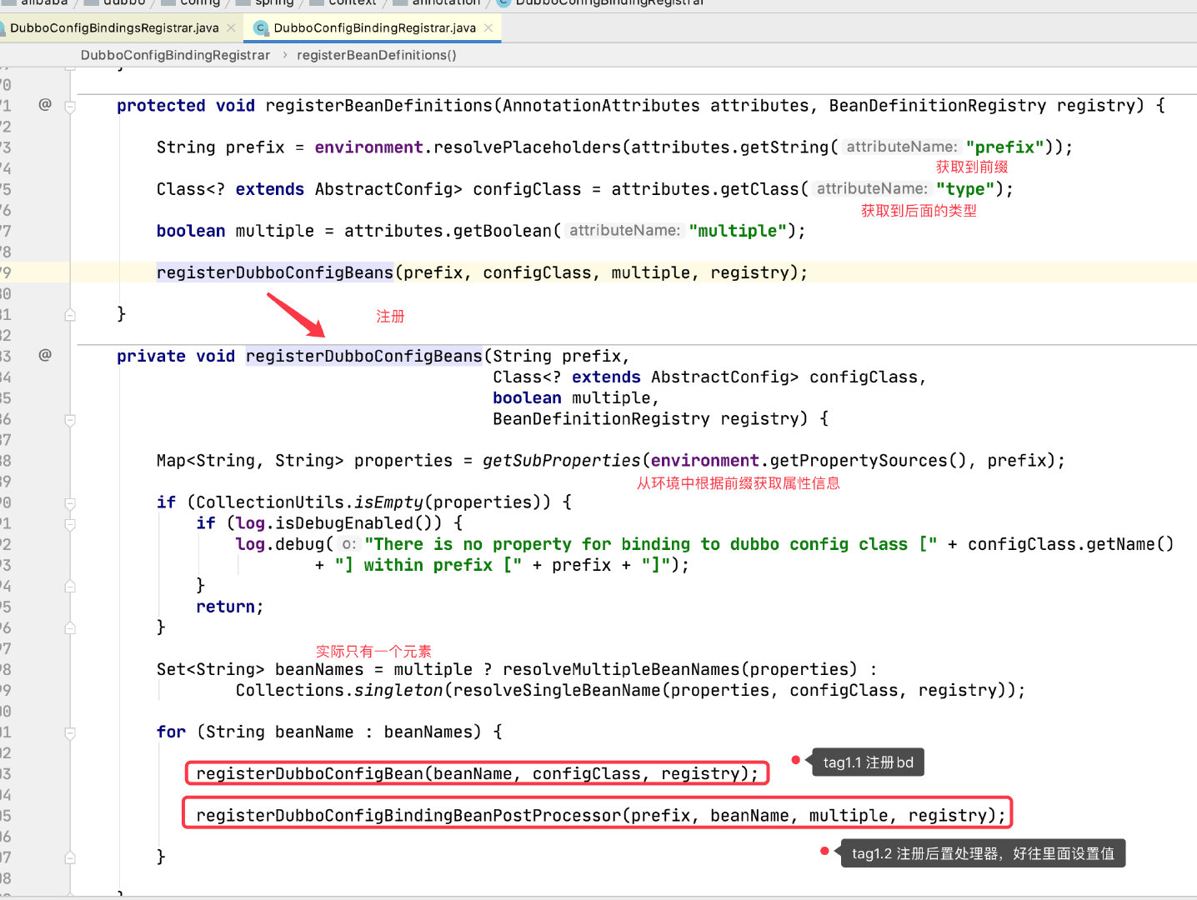Click the 'return' keyword

pyautogui.click(x=225, y=607)
